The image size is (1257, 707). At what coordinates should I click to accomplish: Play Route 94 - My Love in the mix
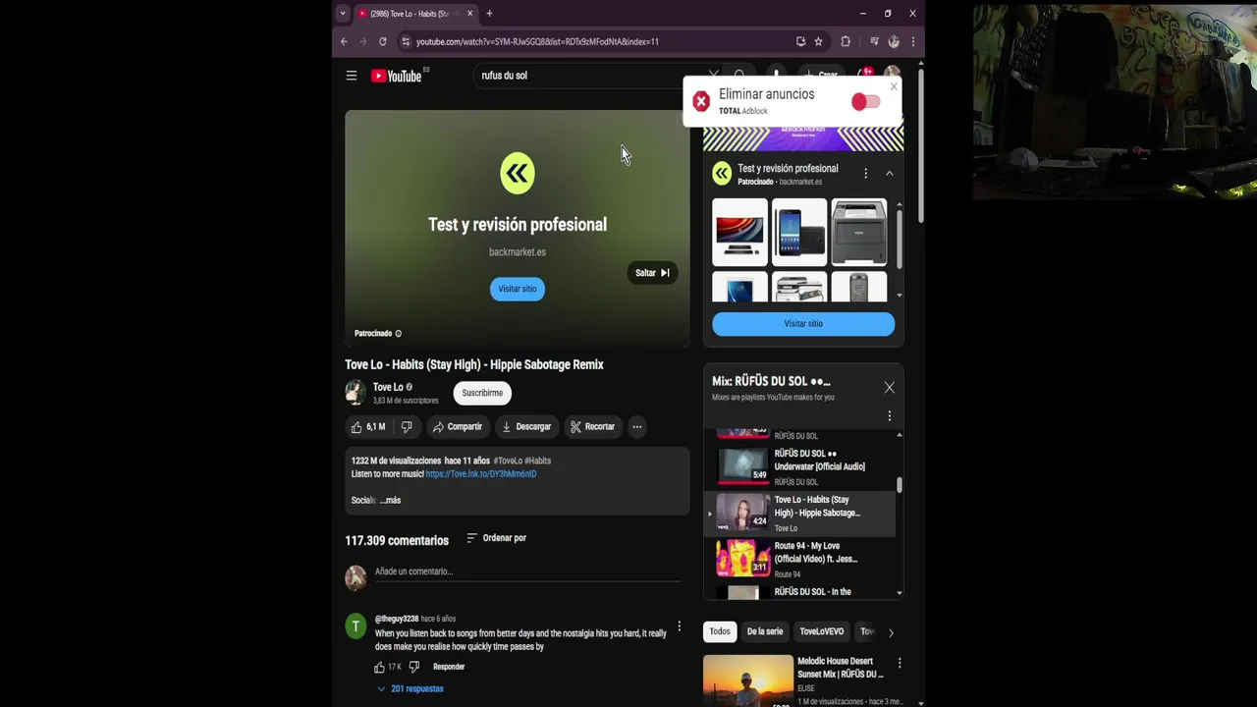[800, 559]
